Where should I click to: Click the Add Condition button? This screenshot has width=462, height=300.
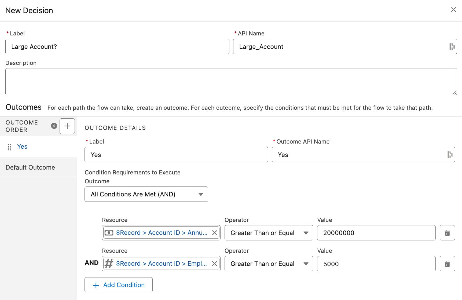[x=118, y=285]
